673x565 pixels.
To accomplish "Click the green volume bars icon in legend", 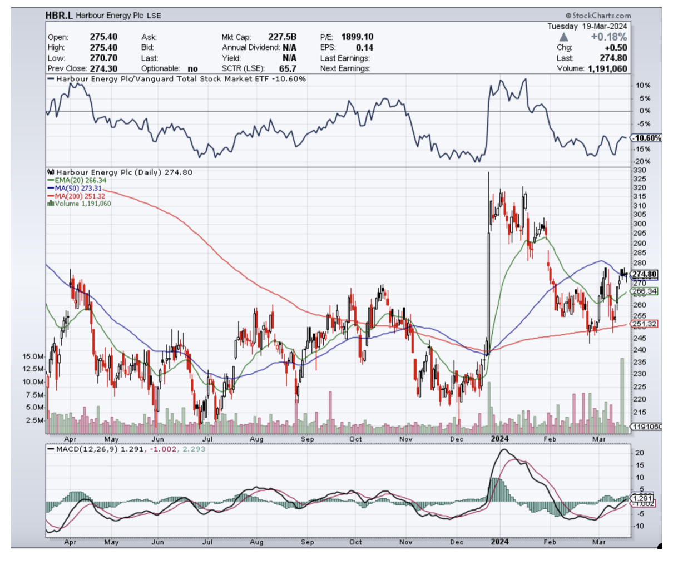I will 51,204.
